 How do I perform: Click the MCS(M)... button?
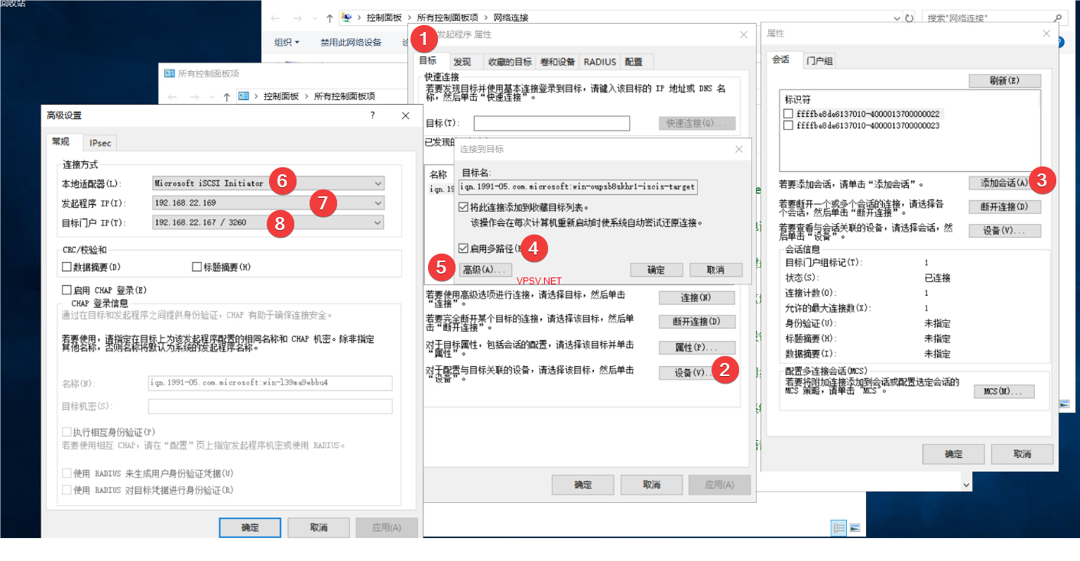click(x=1004, y=391)
